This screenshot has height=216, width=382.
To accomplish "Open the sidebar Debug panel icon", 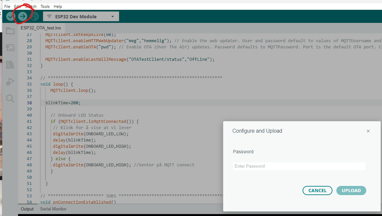I will 10,82.
